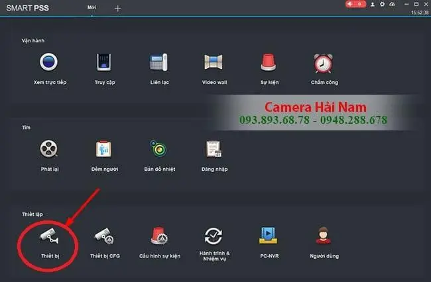Open the Truy cập access module
Image resolution: width=431 pixels, height=282 pixels.
(x=104, y=62)
